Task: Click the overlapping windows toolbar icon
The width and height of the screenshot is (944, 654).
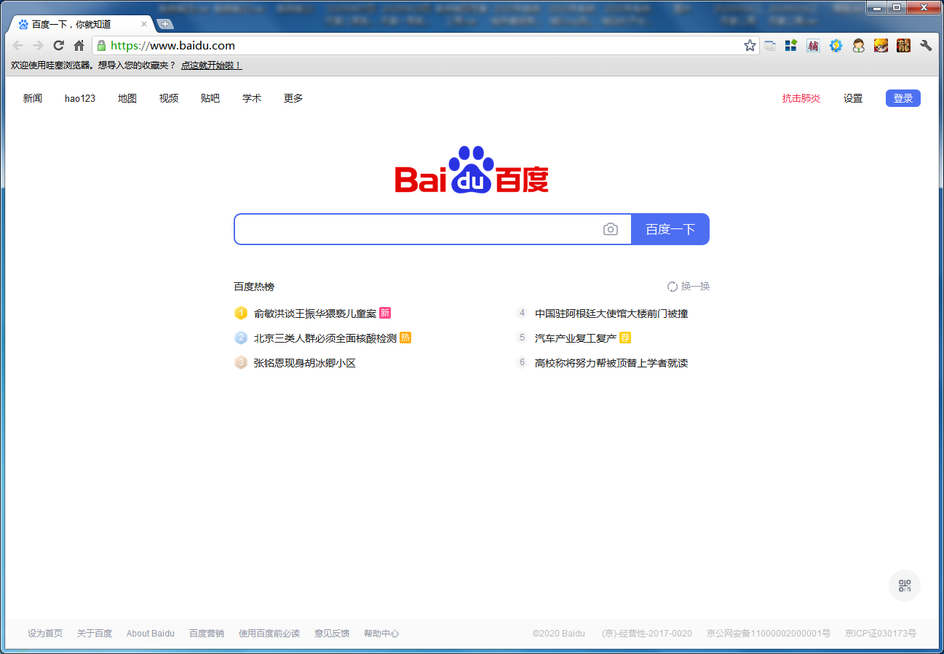Action: pos(770,46)
